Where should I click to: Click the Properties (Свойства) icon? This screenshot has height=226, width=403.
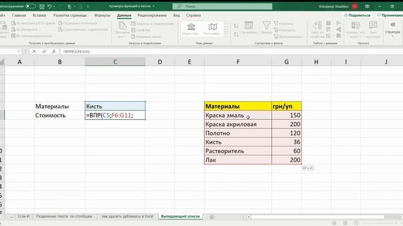[x=133, y=30]
